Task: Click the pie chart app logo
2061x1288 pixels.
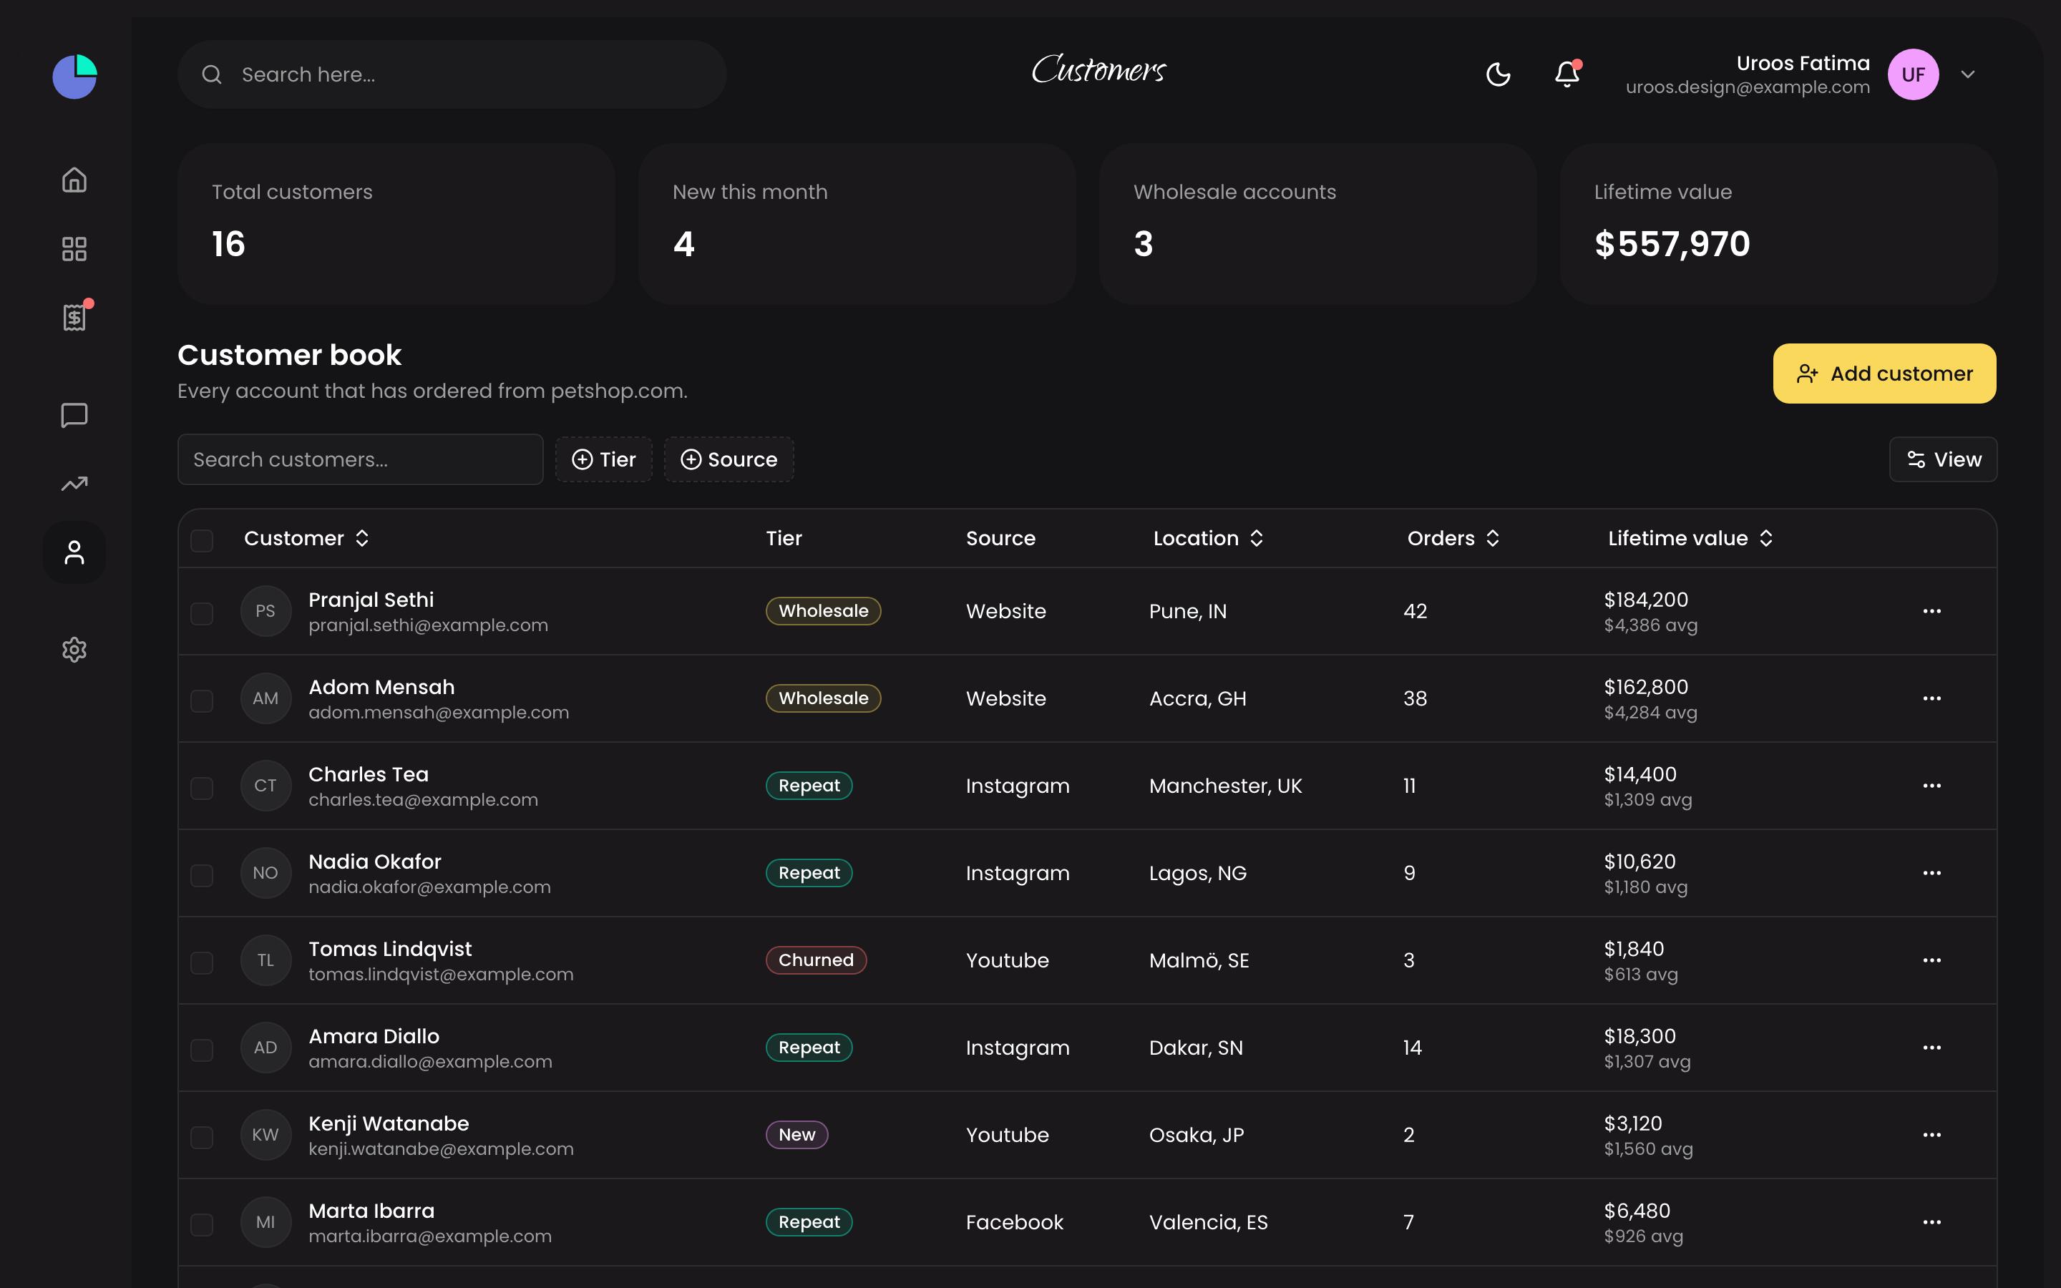Action: click(75, 77)
